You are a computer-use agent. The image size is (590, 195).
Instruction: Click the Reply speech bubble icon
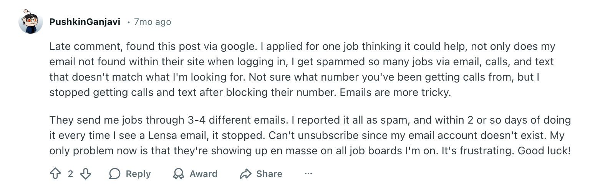(x=114, y=174)
